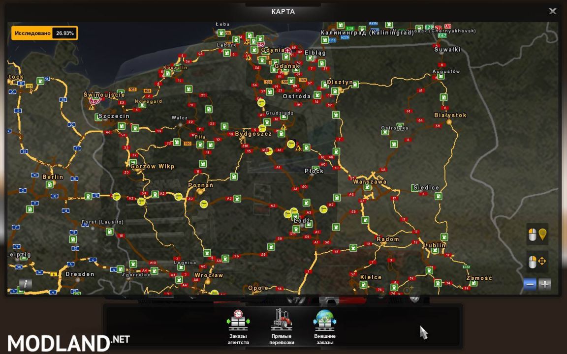The width and height of the screenshot is (567, 354).
Task: Click the Lublin city label
Action: click(435, 245)
